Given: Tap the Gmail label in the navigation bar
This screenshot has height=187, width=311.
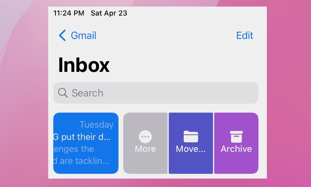Looking at the screenshot, I should [83, 36].
